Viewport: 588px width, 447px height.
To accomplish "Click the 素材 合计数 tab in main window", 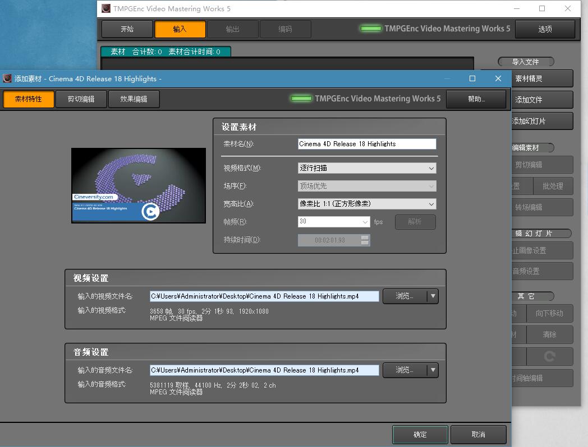I will click(x=166, y=52).
